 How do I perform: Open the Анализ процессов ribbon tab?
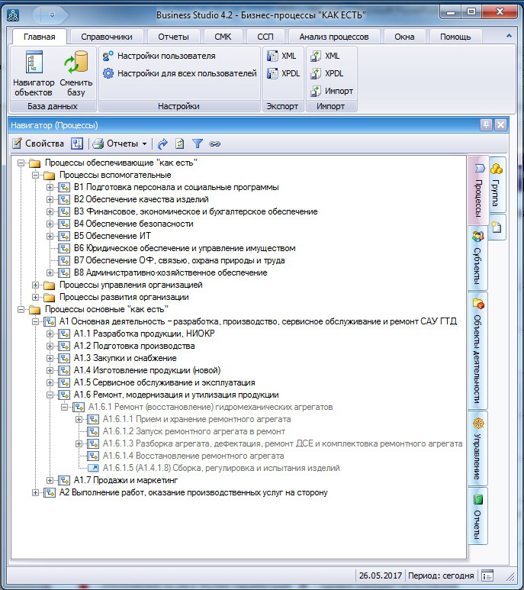[333, 37]
